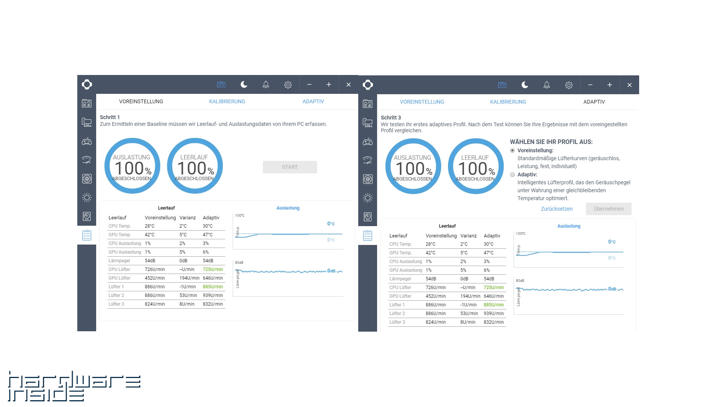
Task: Open power supply icon in left window
Action: 87,216
